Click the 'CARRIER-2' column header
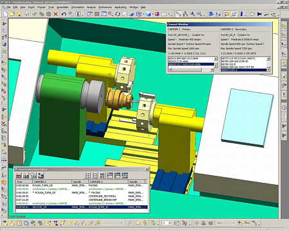 pos(108,182)
